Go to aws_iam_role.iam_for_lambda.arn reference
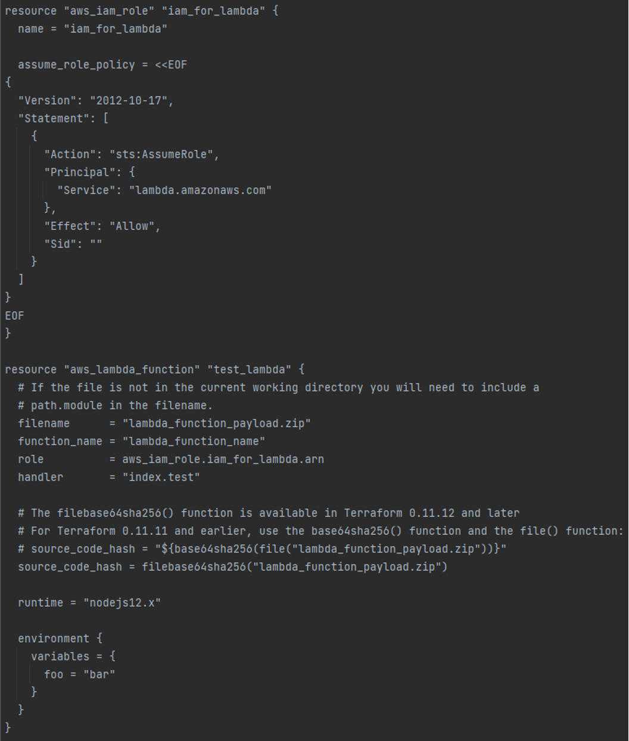This screenshot has height=741, width=629. [223, 459]
